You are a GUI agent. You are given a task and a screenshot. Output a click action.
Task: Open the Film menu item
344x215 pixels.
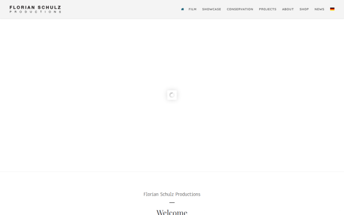click(x=193, y=9)
